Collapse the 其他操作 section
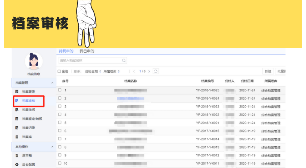Screen dimensions: 306x168 tap(52, 147)
